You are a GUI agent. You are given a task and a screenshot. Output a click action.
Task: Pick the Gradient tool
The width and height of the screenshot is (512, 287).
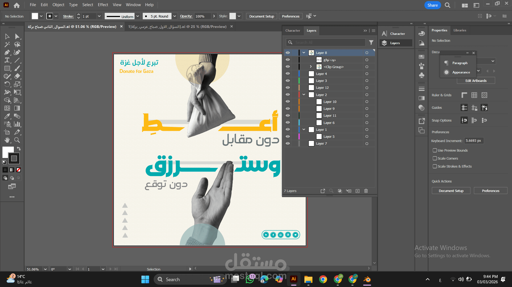tap(17, 108)
